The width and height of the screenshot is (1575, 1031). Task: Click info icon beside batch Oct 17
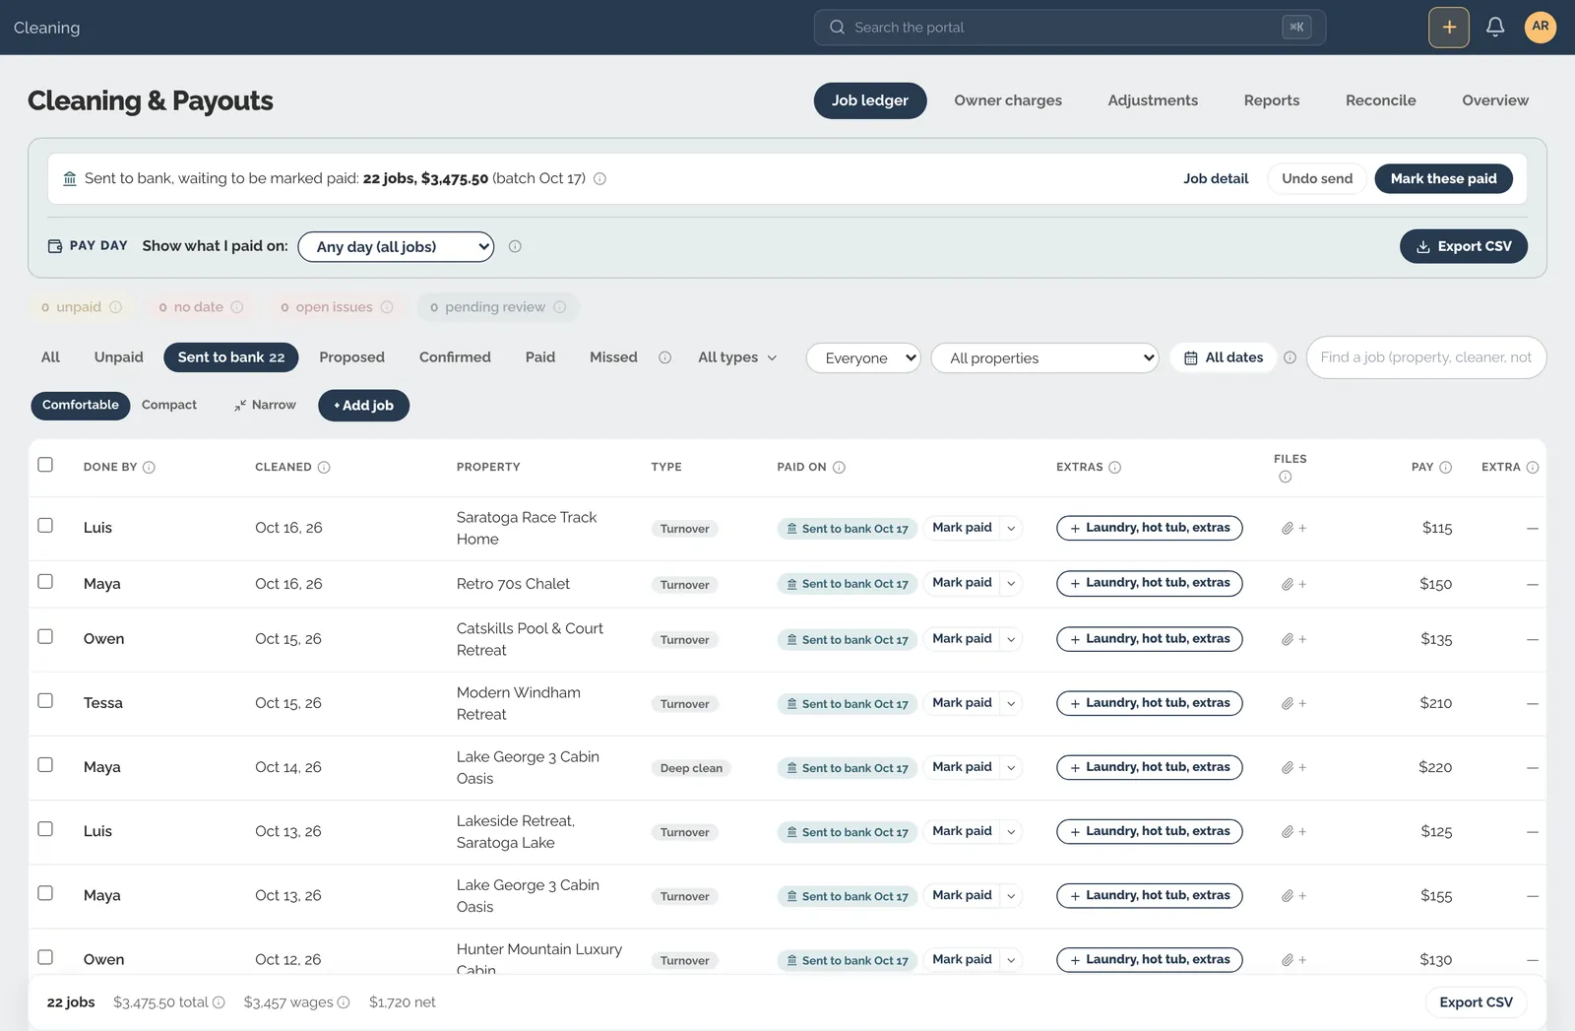click(x=599, y=179)
